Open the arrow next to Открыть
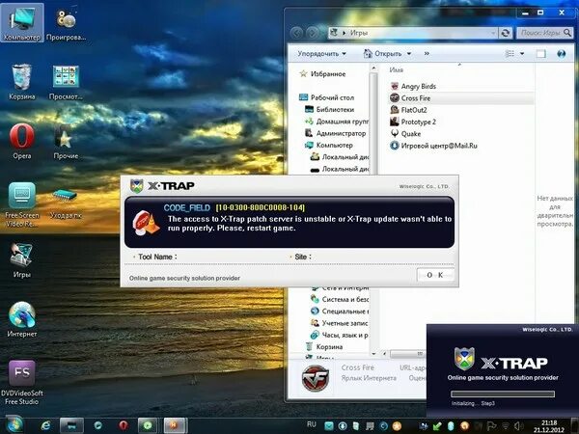Screen dimensions: 579x434 [409, 54]
